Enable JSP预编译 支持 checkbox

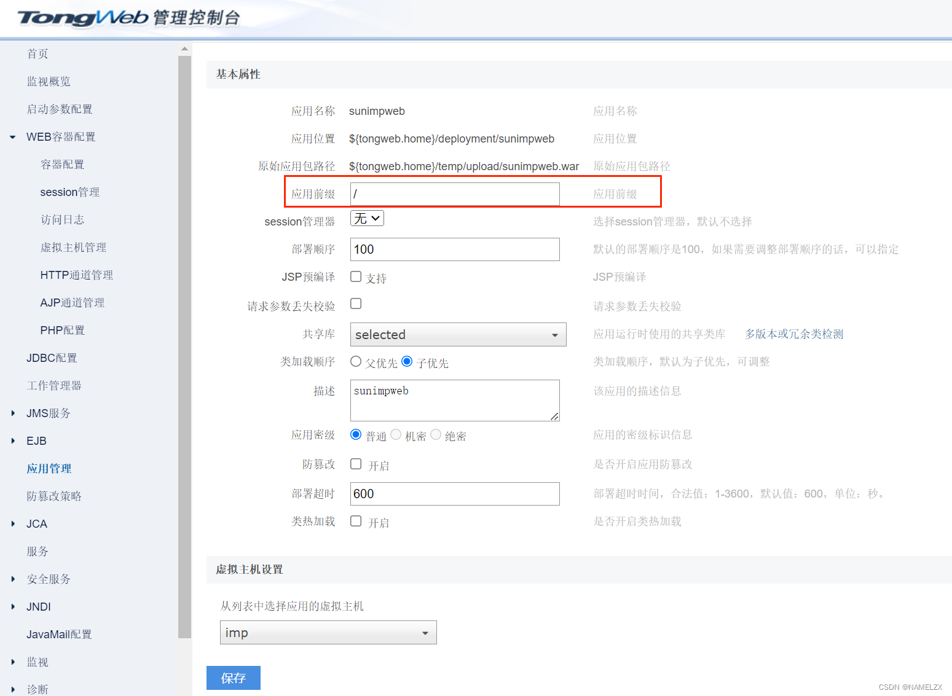point(356,276)
